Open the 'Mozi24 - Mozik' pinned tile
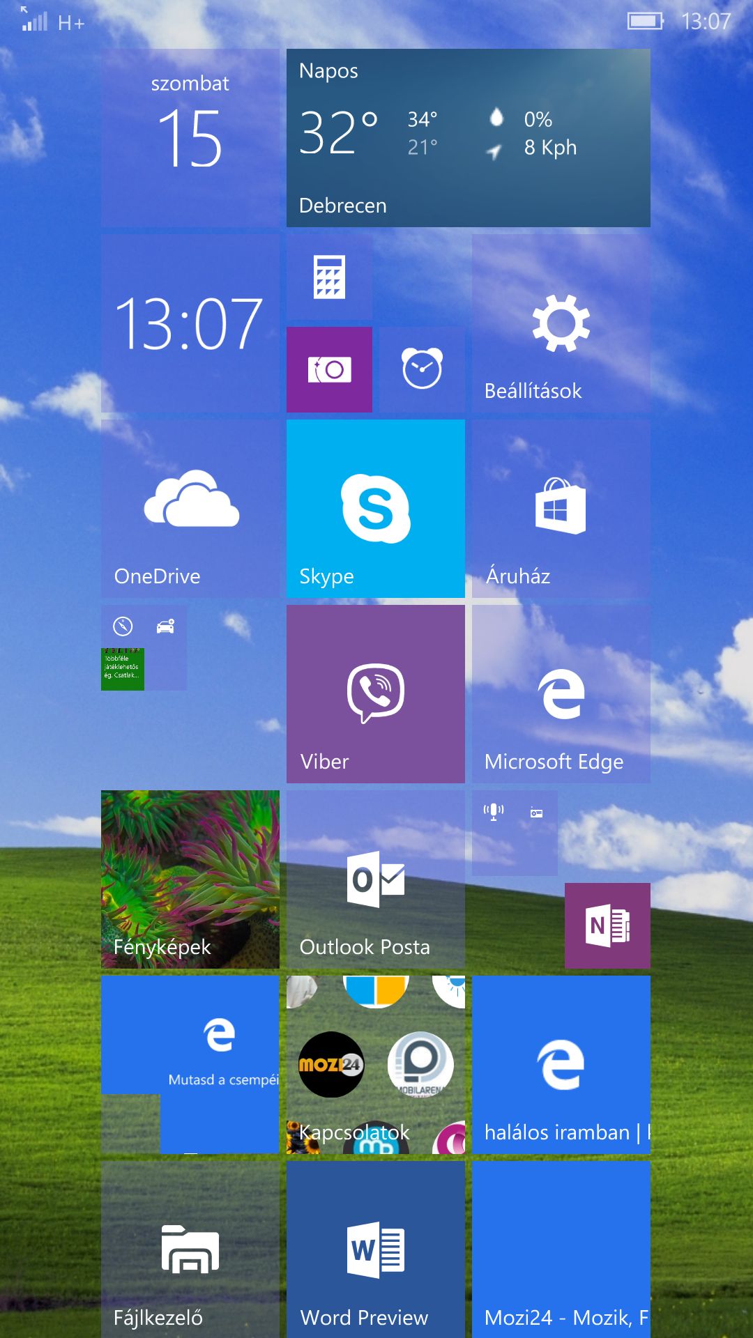The height and width of the screenshot is (1338, 753). click(x=561, y=1249)
